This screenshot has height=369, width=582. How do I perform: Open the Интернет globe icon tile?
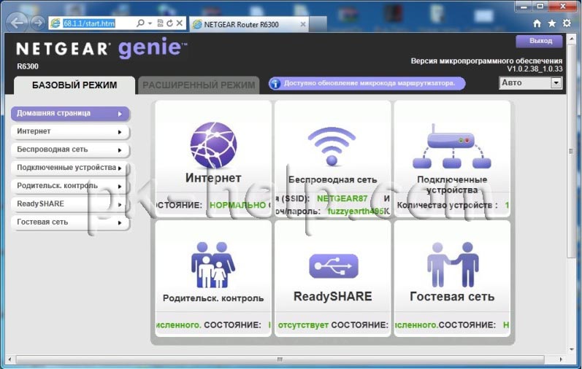[213, 145]
